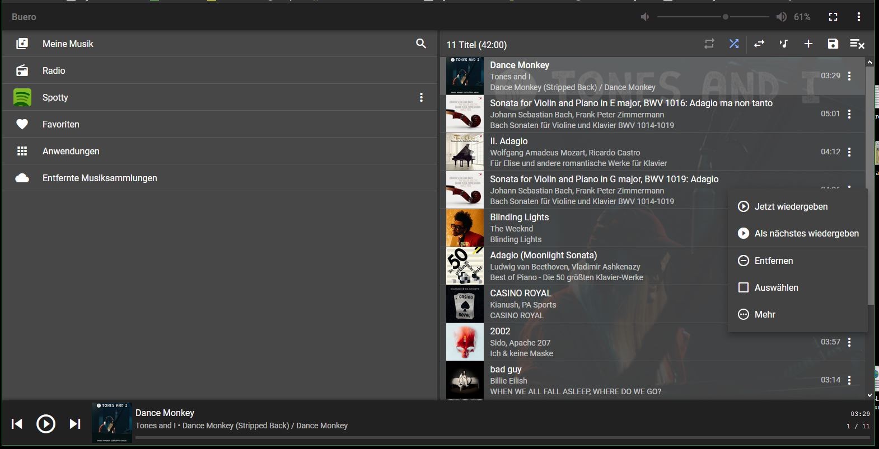
Task: Click the fullscreen icon in top bar
Action: [x=833, y=17]
